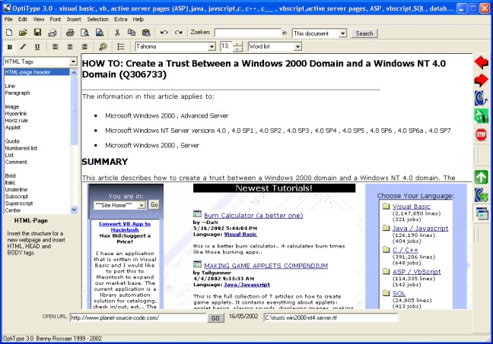493x344 pixels.
Task: Redo the last action
Action: [179, 33]
